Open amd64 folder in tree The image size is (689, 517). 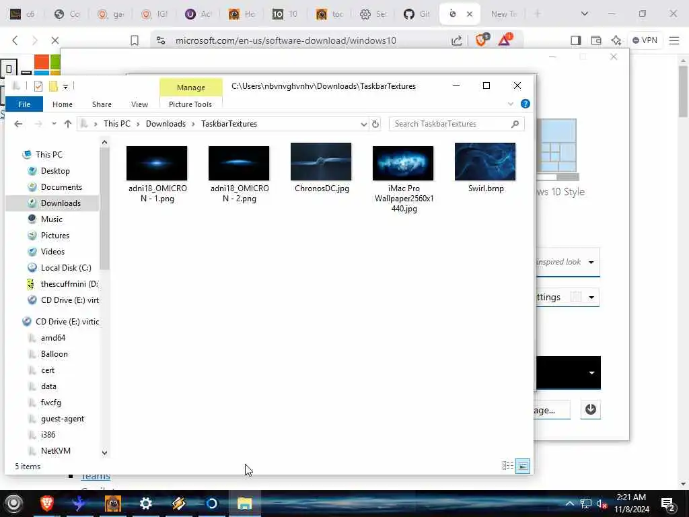click(52, 338)
